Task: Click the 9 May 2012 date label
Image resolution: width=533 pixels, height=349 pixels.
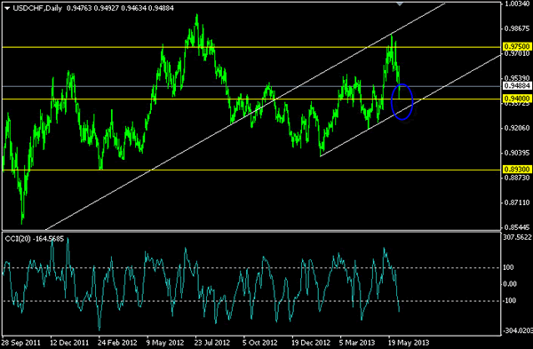Action: 166,343
